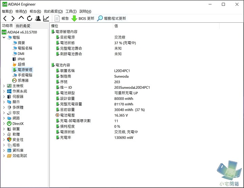Expand the 效能測試 node
244x188 pixels.
point(4,156)
